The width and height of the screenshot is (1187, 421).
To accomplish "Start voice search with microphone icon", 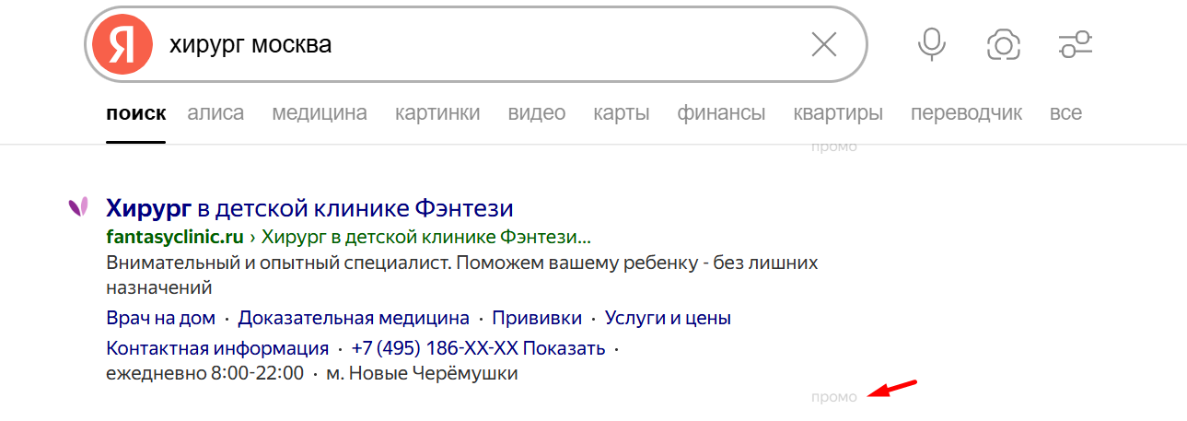I will tap(932, 44).
